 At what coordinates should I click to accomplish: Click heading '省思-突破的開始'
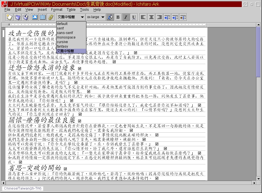[35, 168]
